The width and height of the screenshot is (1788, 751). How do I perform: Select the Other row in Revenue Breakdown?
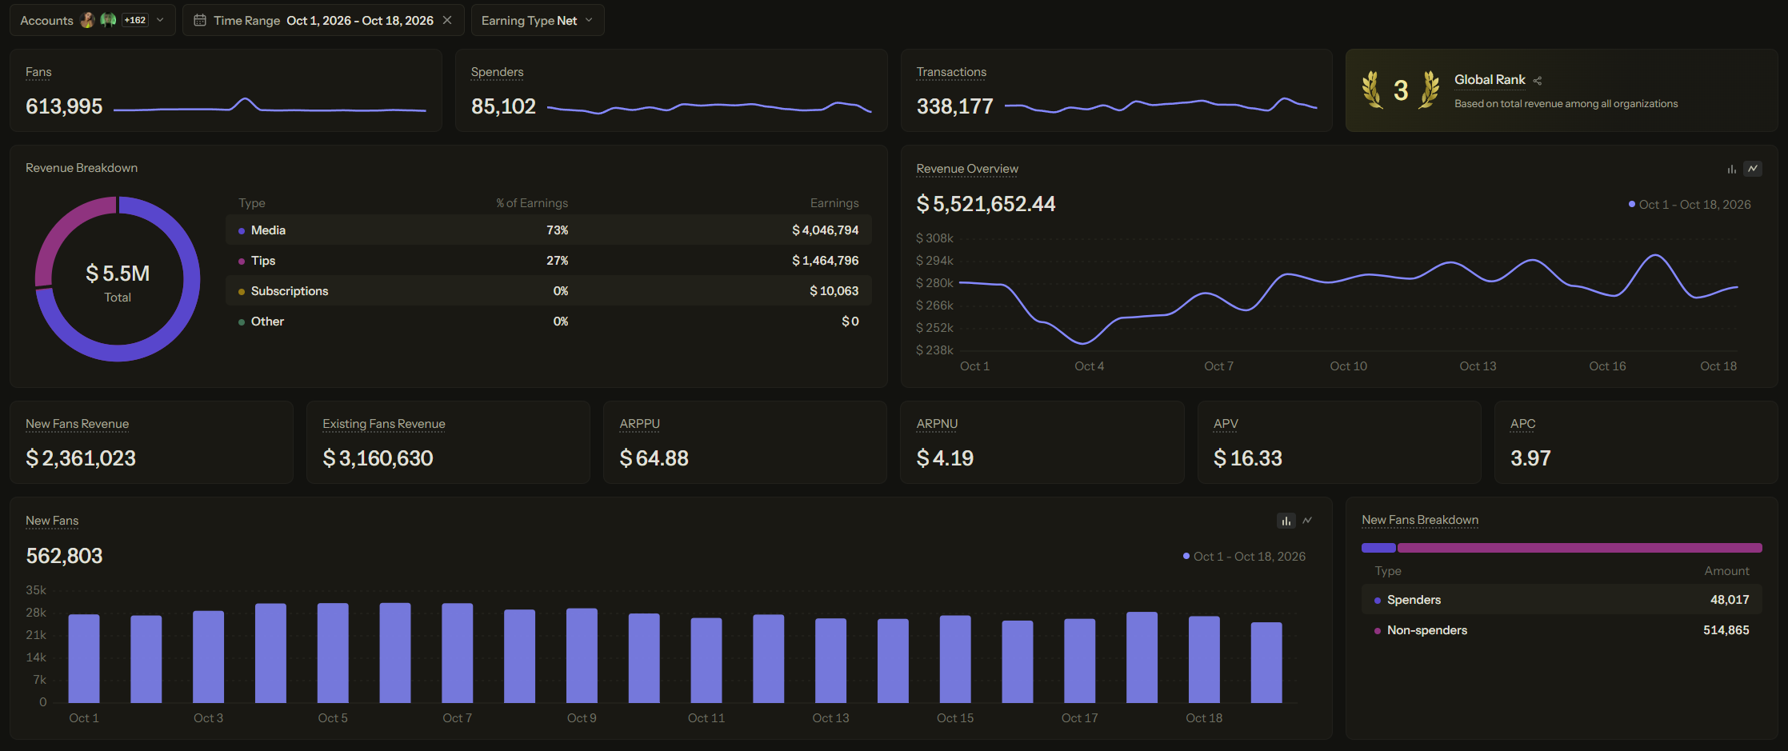549,322
